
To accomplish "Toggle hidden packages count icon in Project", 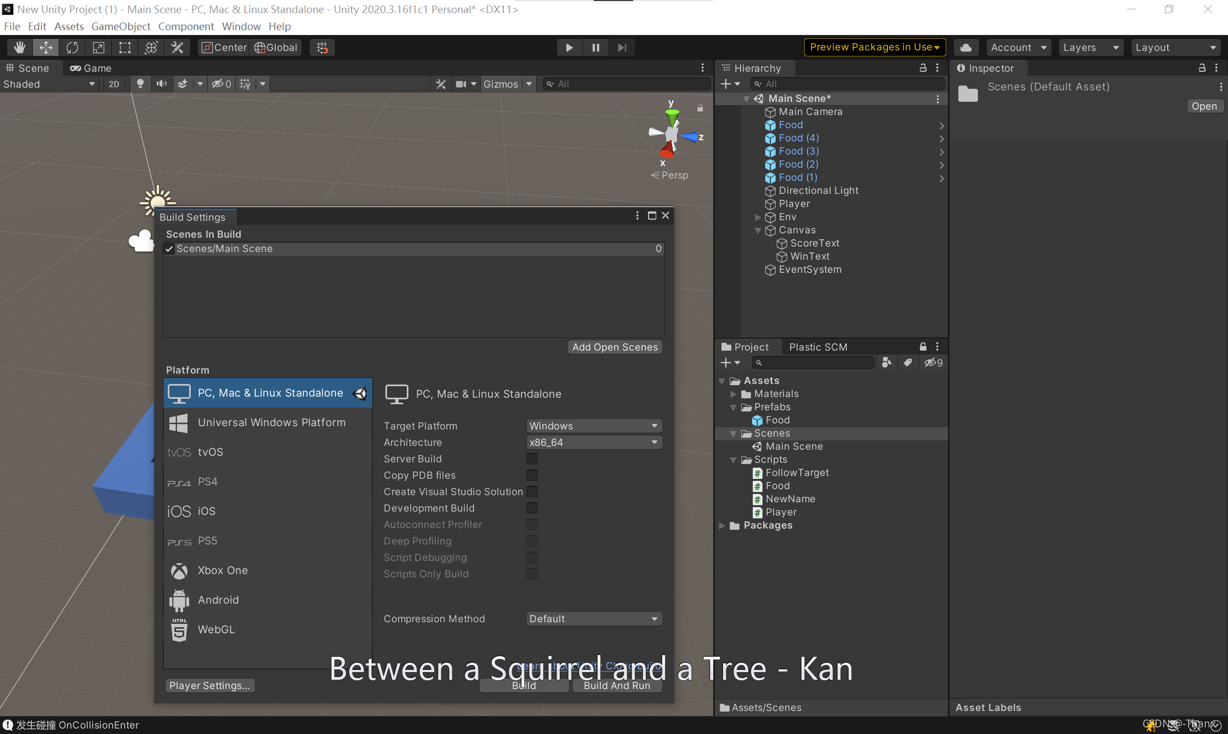I will [934, 363].
